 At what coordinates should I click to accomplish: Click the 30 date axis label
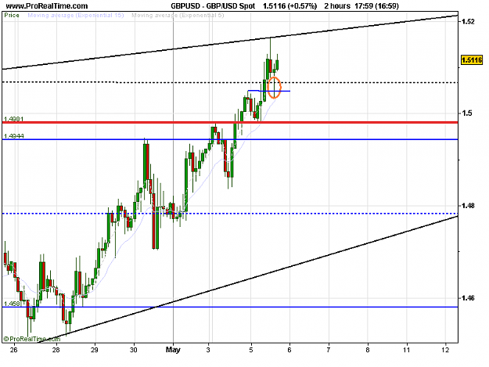pos(134,350)
